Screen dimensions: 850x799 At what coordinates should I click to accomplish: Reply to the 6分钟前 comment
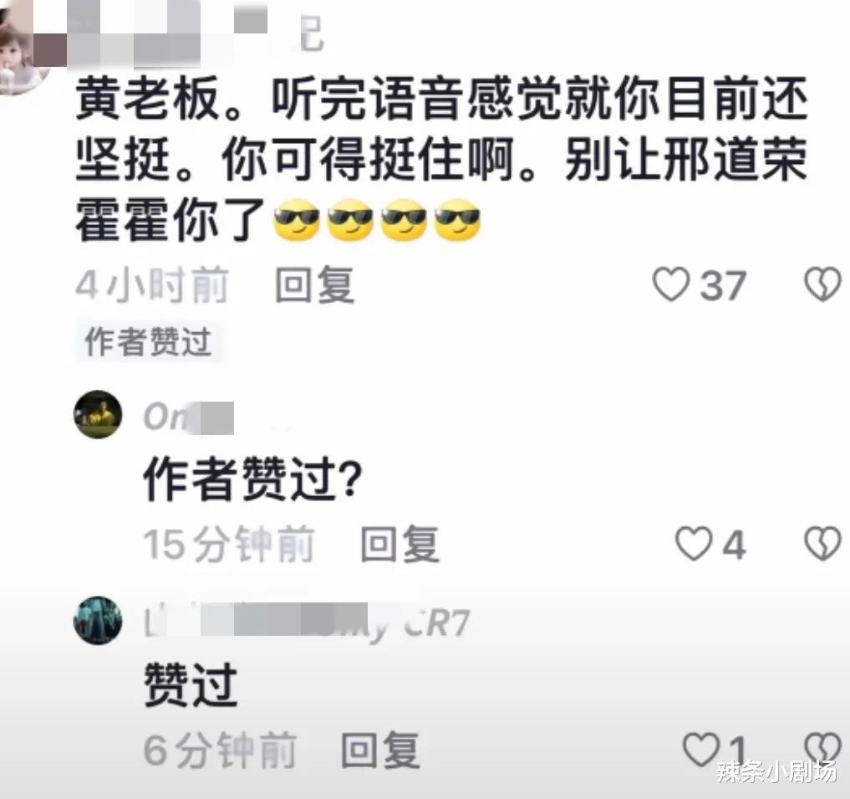point(380,750)
